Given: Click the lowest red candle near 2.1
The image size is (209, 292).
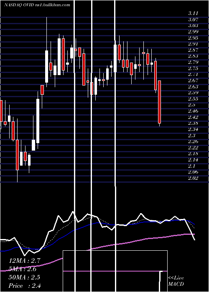Looking at the screenshot, I should pyautogui.click(x=18, y=155).
